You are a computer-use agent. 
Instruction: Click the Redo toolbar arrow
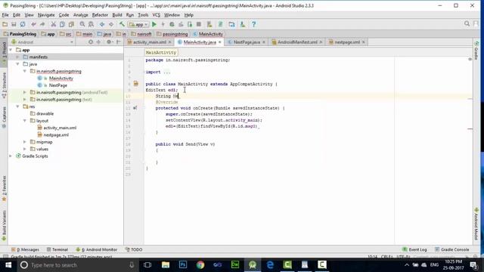point(42,24)
